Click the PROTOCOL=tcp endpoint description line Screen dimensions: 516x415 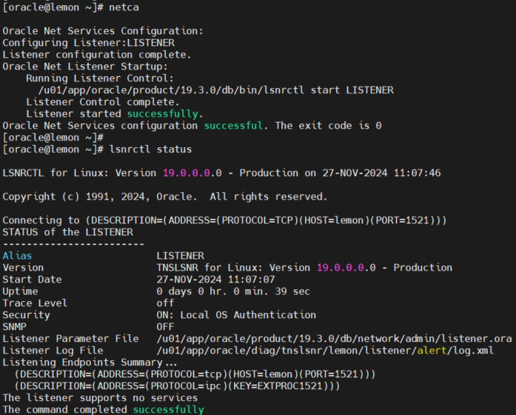tap(195, 374)
